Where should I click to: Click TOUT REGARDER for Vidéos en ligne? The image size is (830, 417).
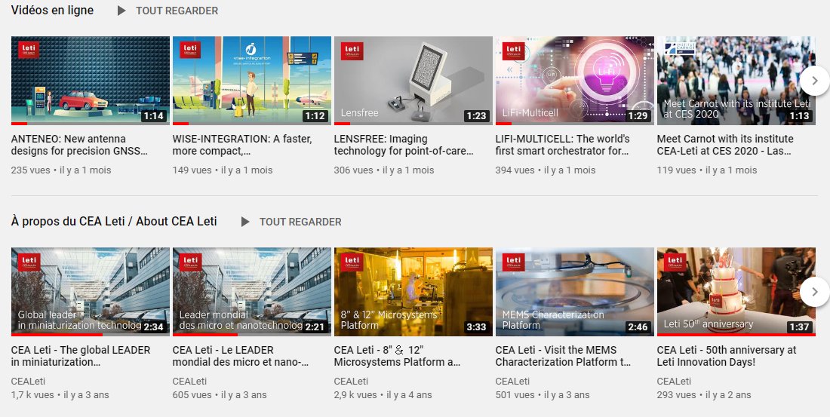click(177, 11)
